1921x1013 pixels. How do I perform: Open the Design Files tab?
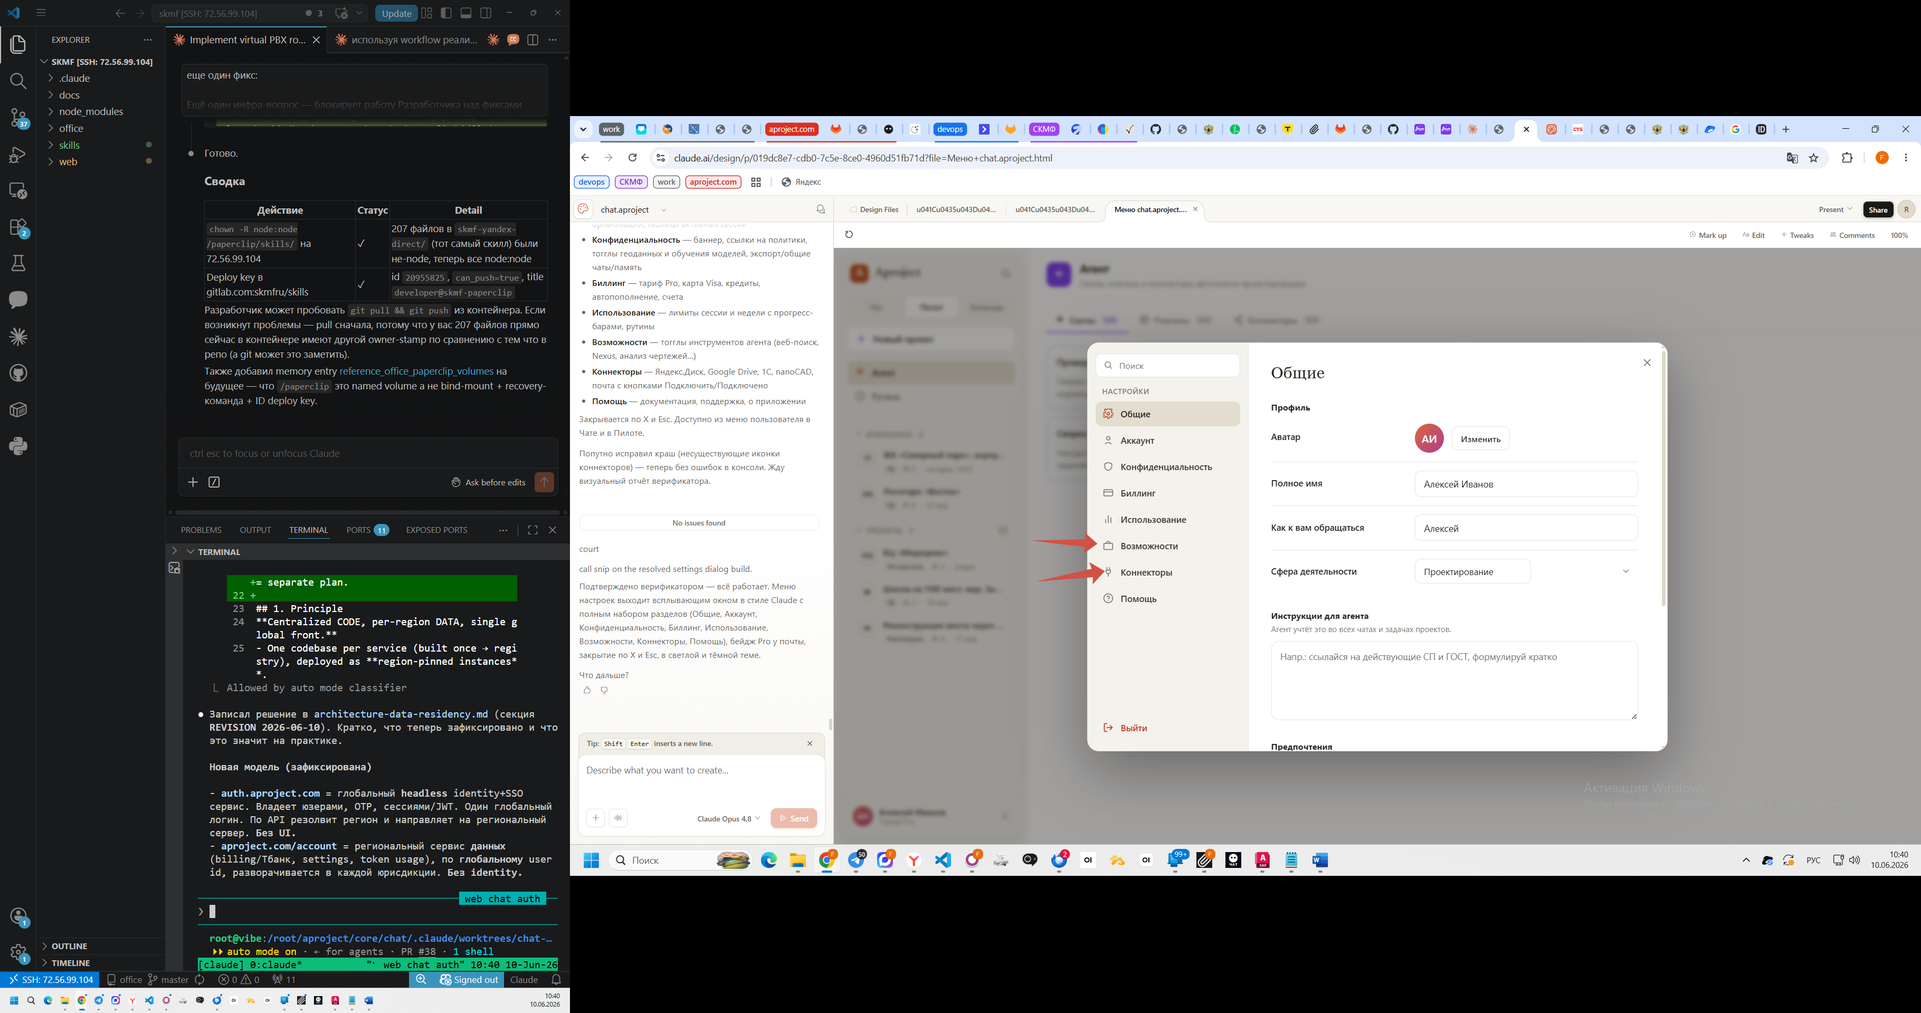click(874, 209)
